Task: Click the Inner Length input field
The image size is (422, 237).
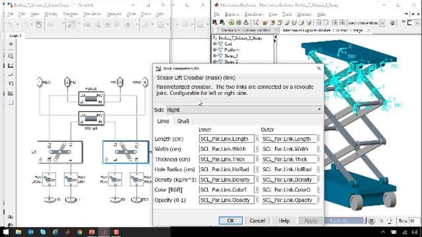Action: [226, 139]
